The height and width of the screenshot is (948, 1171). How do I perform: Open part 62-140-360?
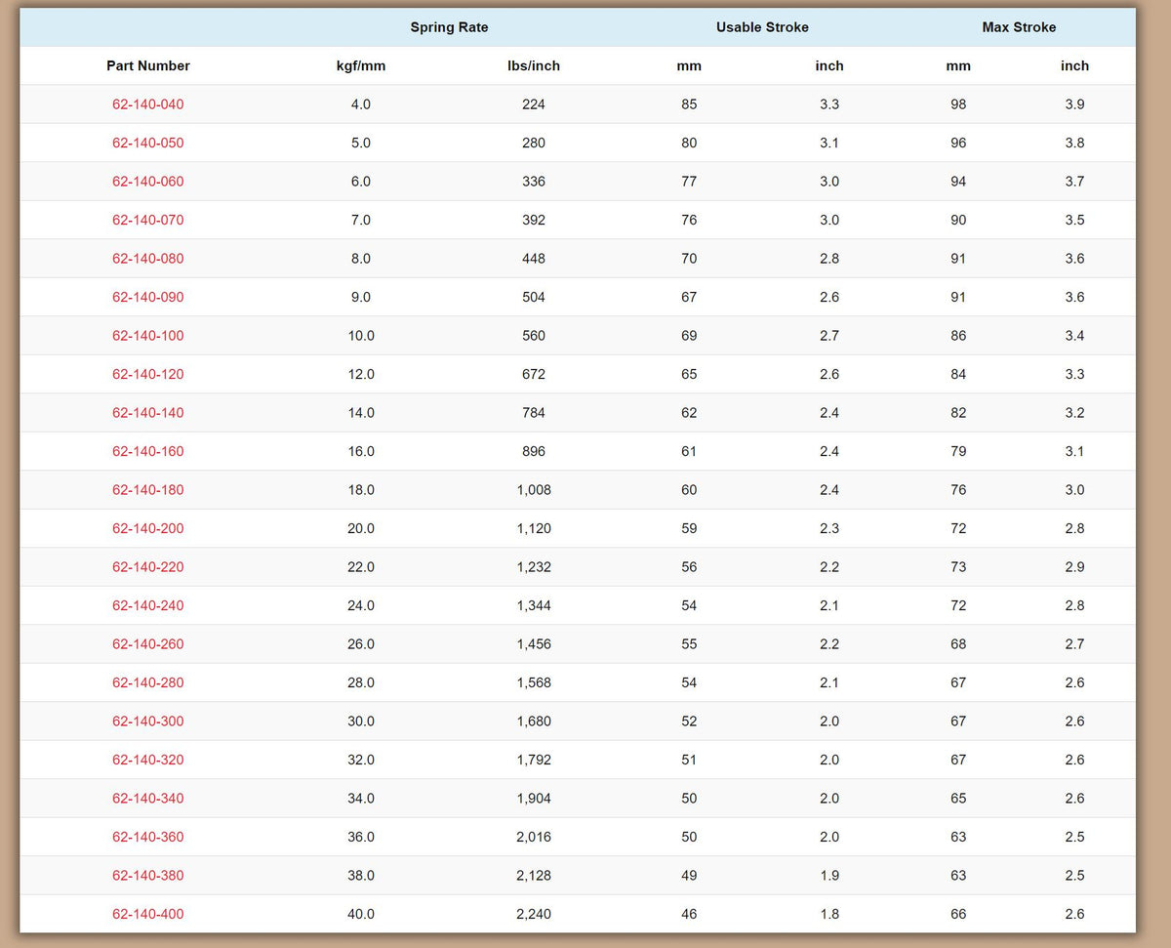[147, 837]
